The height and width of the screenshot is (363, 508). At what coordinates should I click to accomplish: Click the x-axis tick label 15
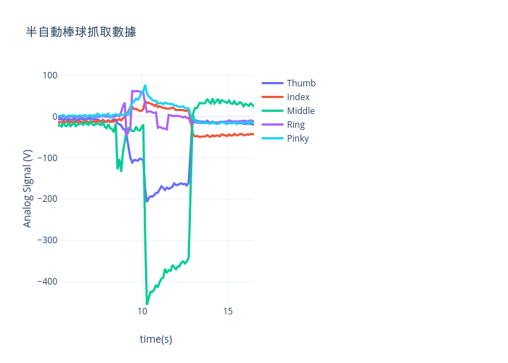pos(228,311)
